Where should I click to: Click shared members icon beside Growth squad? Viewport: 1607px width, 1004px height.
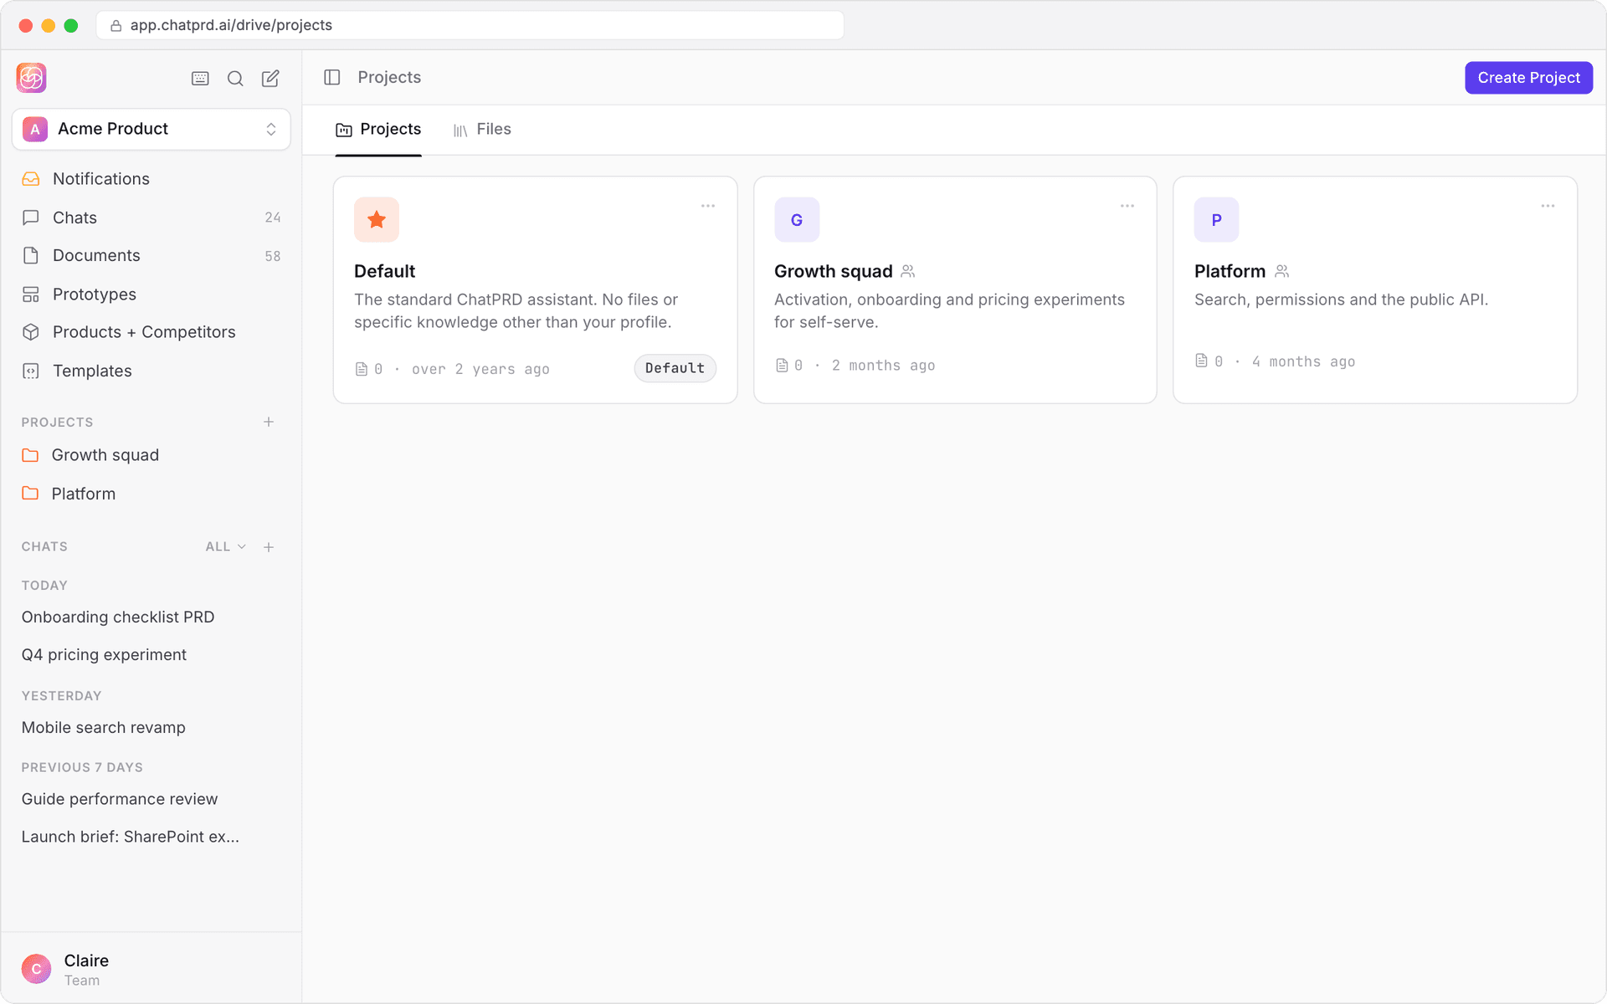click(x=908, y=271)
